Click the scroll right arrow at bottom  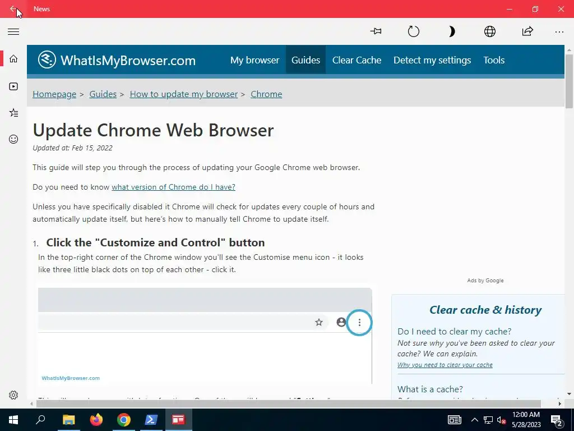coord(560,404)
